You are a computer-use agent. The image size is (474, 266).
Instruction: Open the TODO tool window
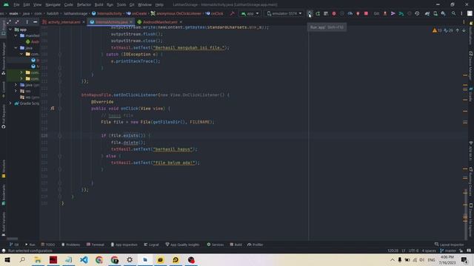(48, 245)
